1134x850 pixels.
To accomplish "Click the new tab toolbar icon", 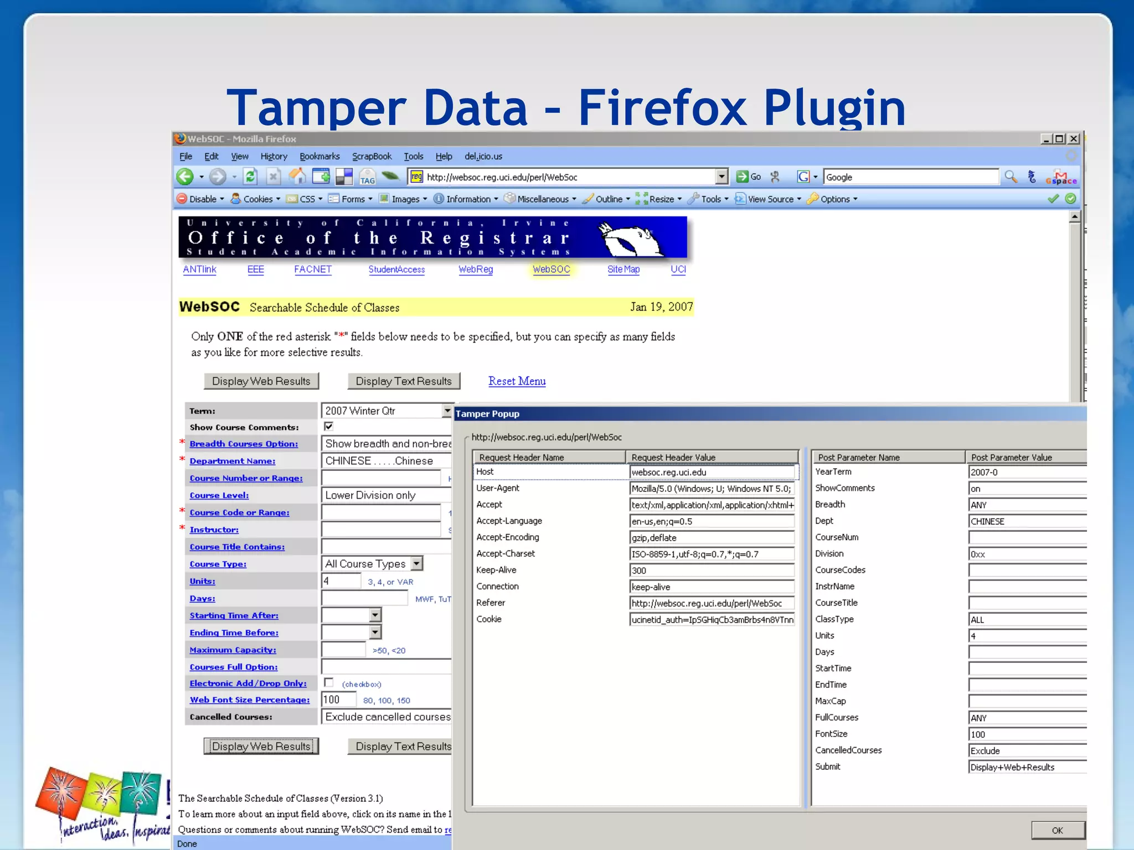I will [x=321, y=177].
